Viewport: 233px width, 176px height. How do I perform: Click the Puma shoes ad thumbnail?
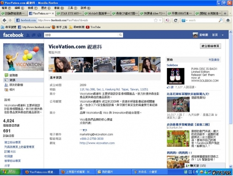pyautogui.click(x=175, y=76)
